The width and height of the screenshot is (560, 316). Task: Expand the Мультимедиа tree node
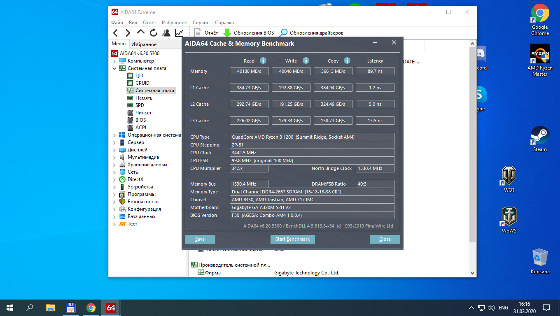(114, 157)
